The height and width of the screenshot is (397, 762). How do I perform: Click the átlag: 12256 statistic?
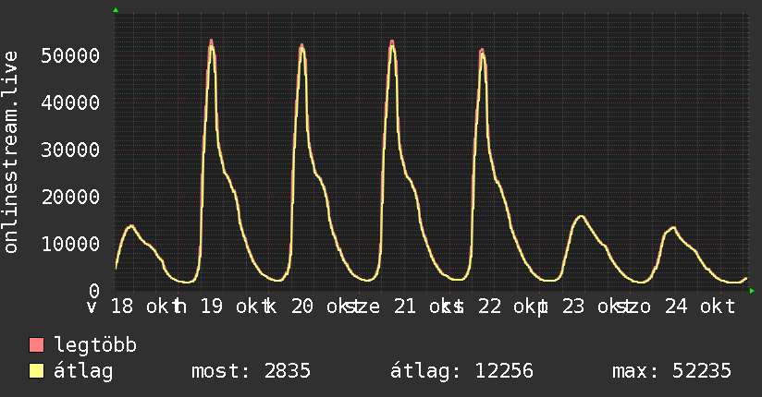click(461, 371)
